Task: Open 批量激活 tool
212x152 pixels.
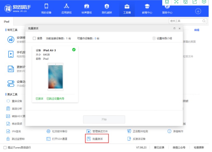Action: [x=97, y=139]
